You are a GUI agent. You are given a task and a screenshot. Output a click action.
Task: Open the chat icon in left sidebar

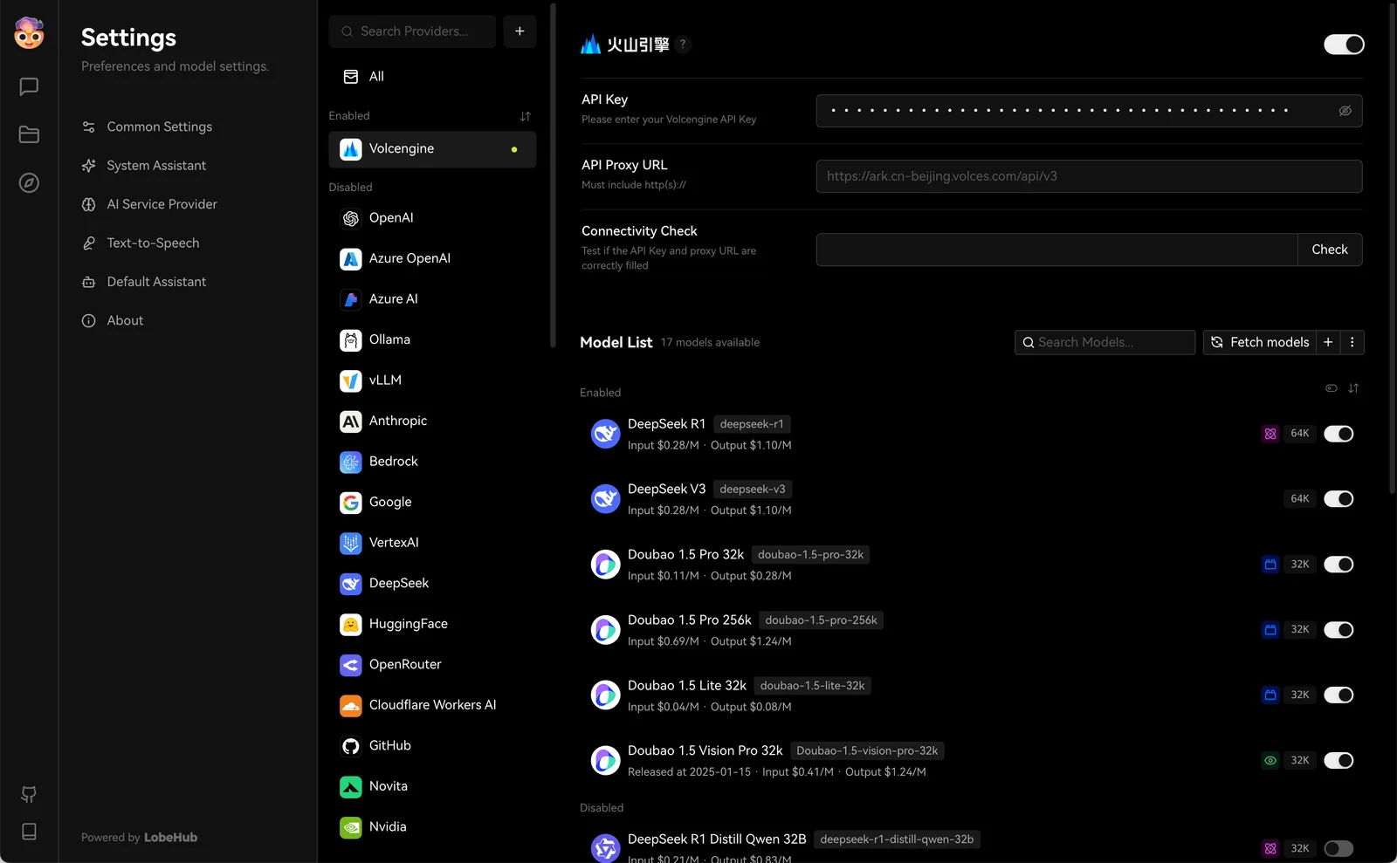click(x=29, y=86)
